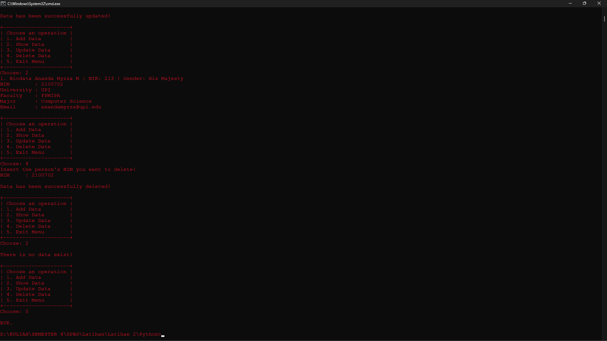This screenshot has width=607, height=341.
Task: Click the minimize button on the window
Action: coord(570,3)
